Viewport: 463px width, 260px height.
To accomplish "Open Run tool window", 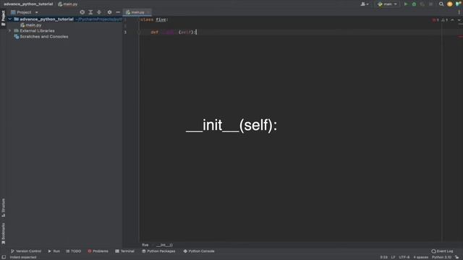I will (54, 251).
